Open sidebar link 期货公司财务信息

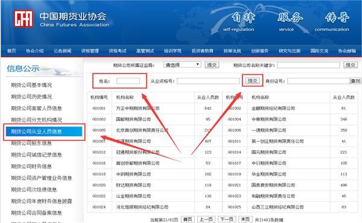coord(31,166)
